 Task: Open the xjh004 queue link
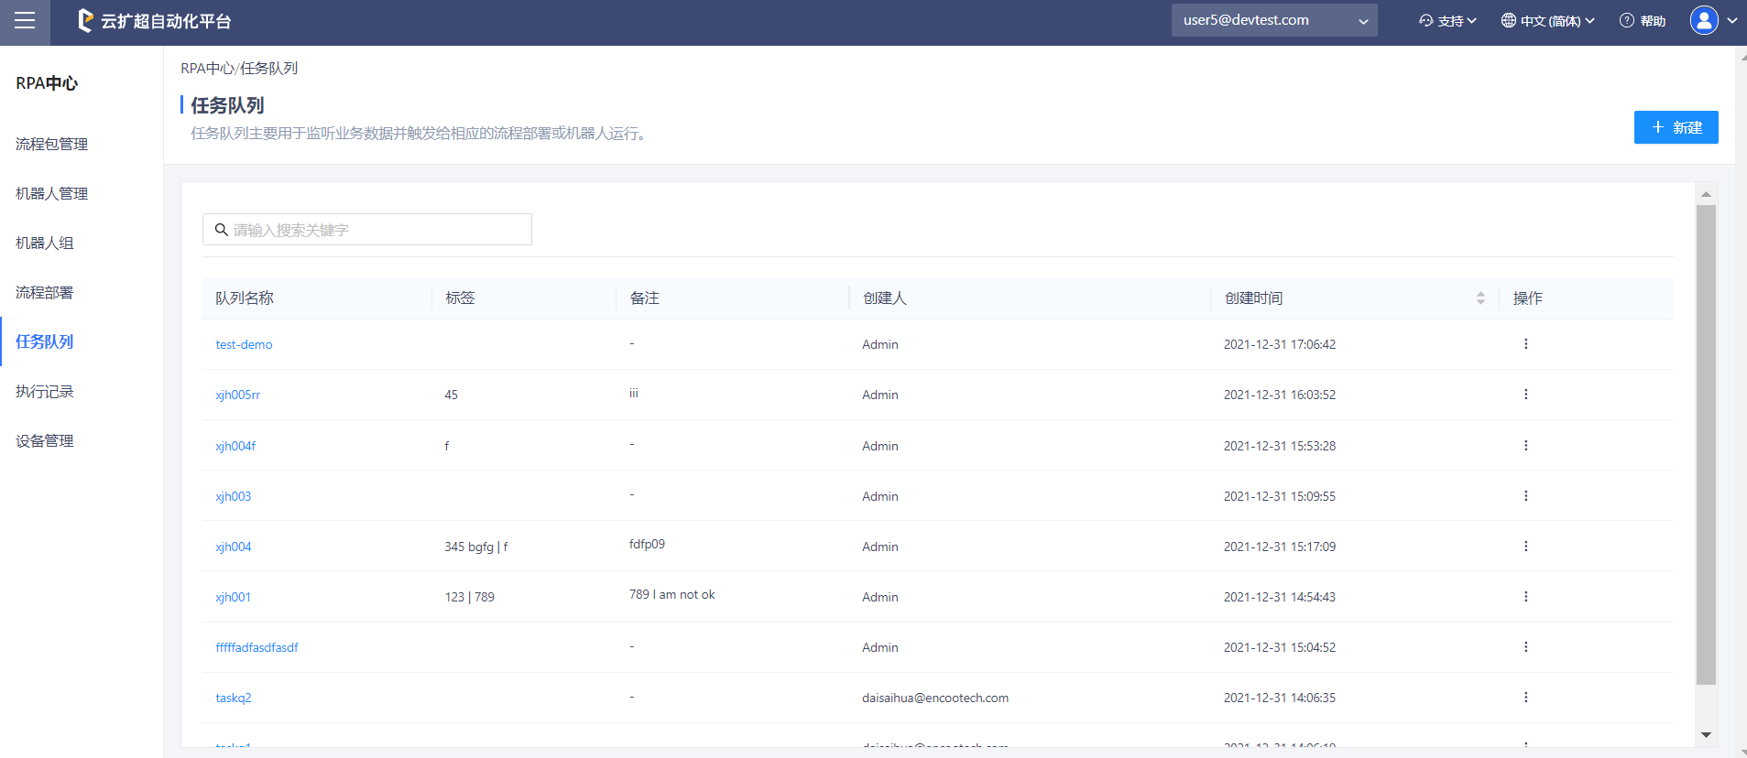(x=234, y=547)
